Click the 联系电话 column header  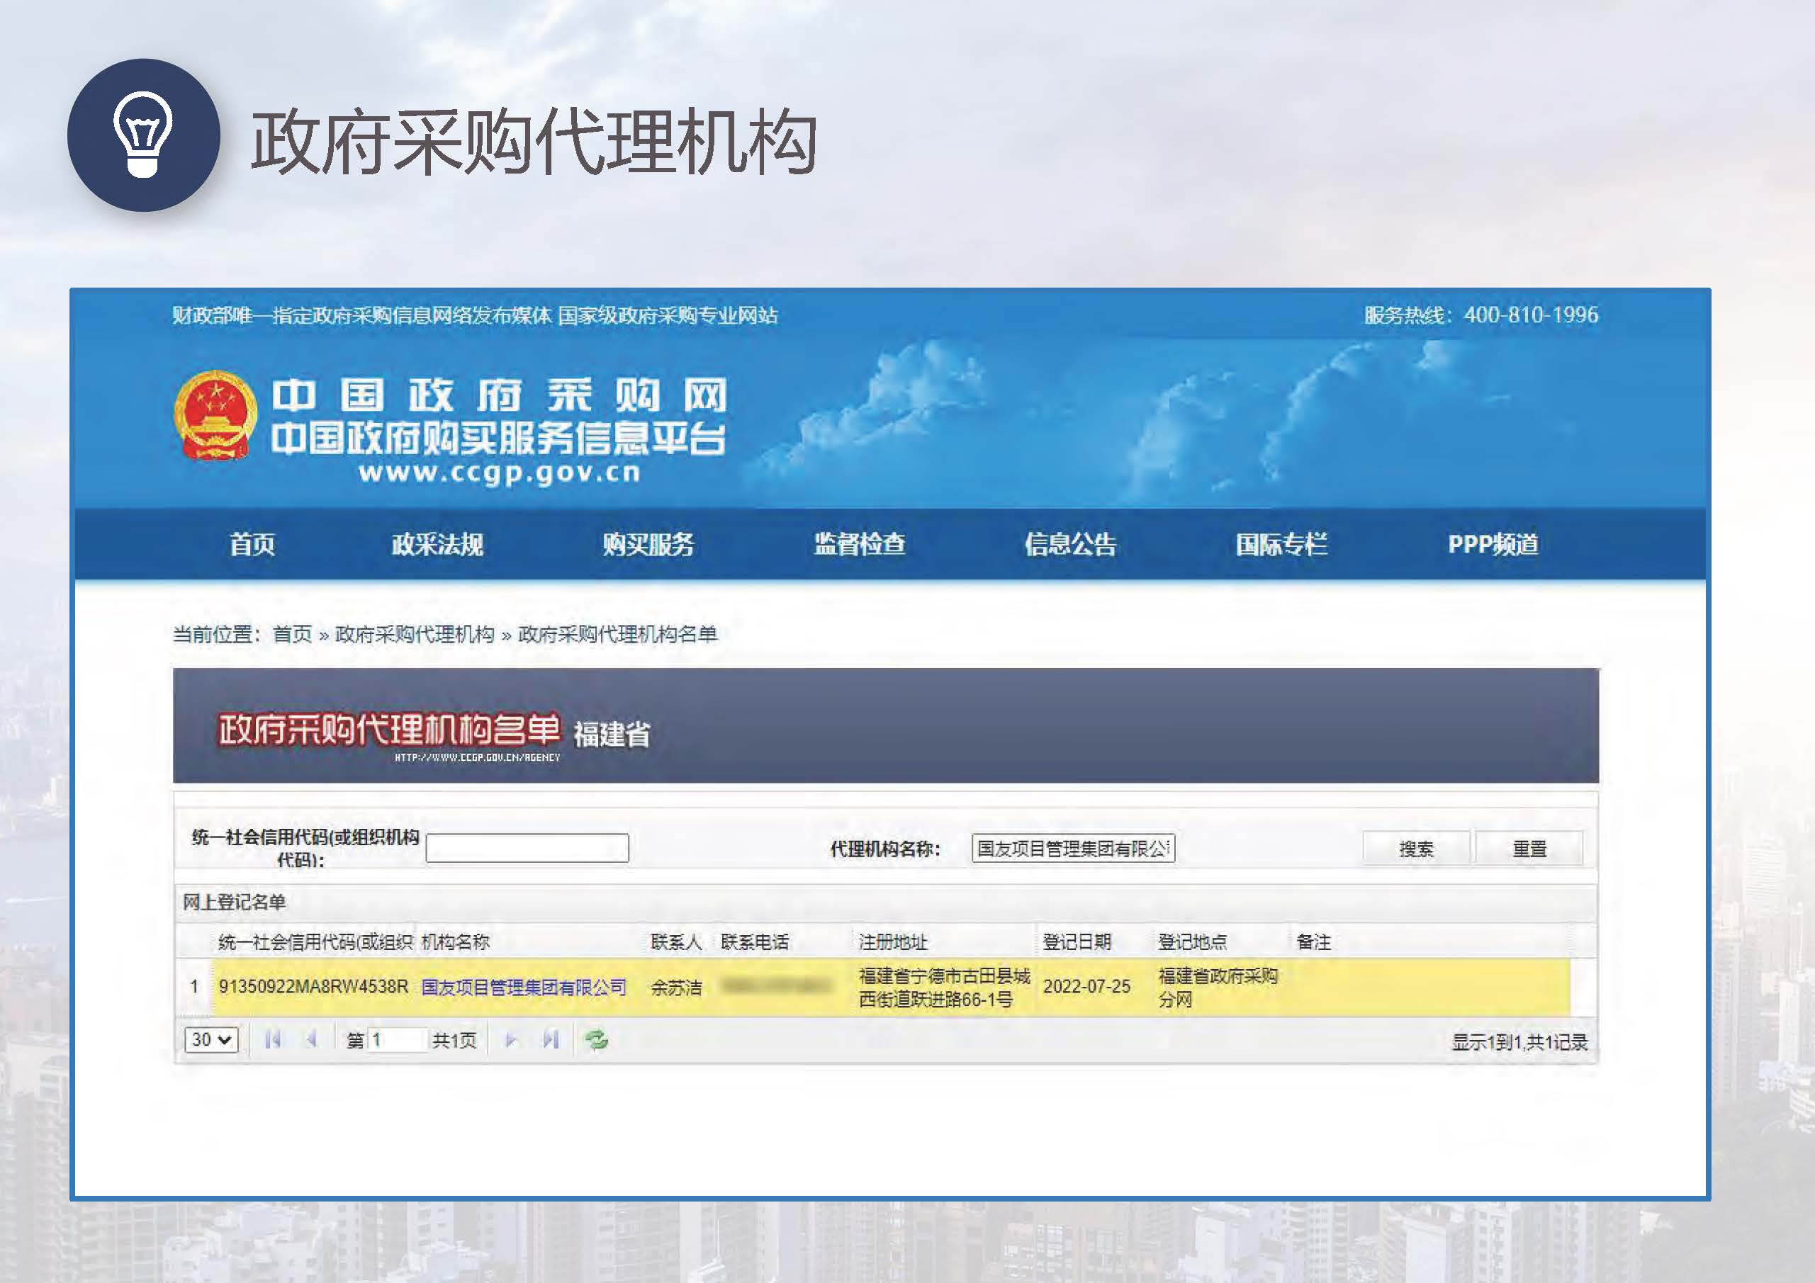tap(754, 942)
